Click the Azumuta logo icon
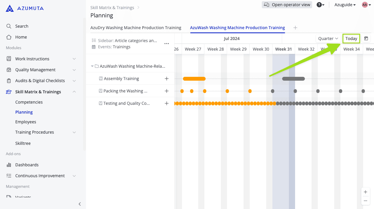 pos(10,9)
